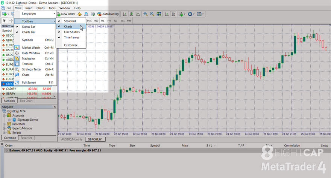
Task: Switch to AUS200,Monthly chart tab
Action: [x=72, y=139]
